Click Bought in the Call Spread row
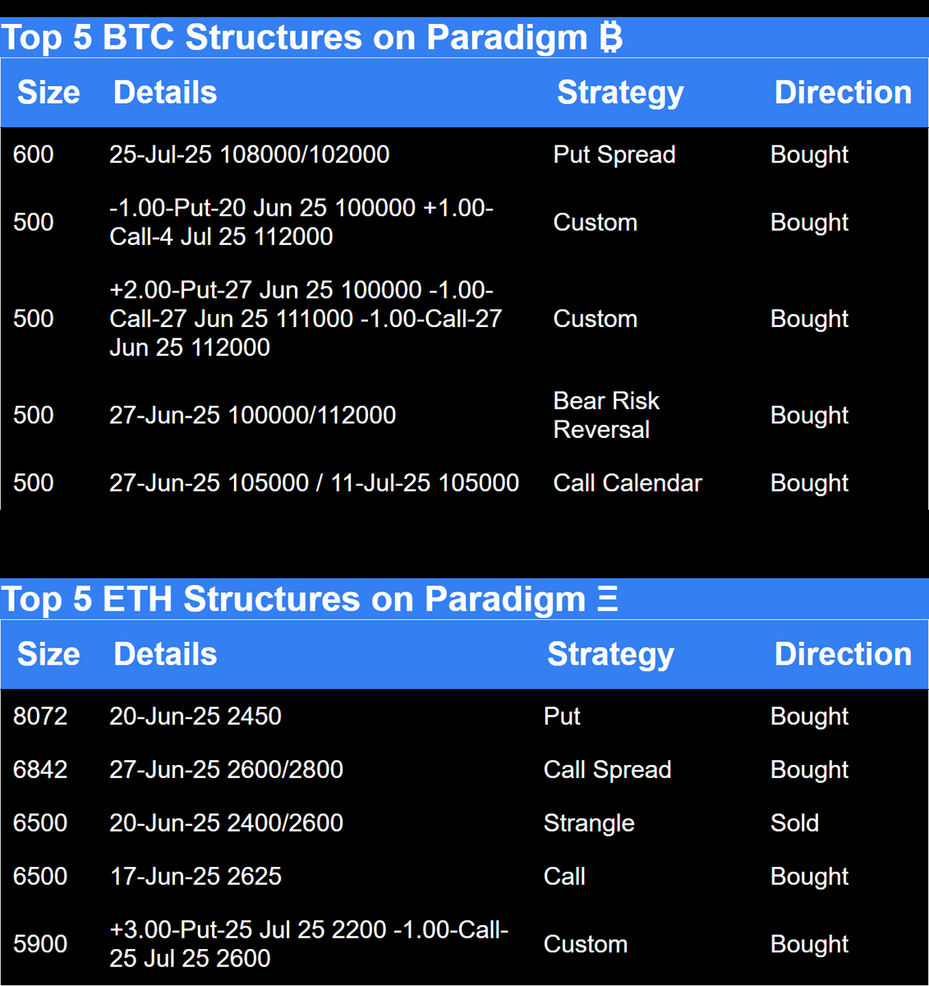This screenshot has height=986, width=929. (x=809, y=769)
